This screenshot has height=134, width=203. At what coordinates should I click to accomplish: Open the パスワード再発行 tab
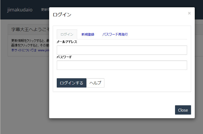coord(115,34)
